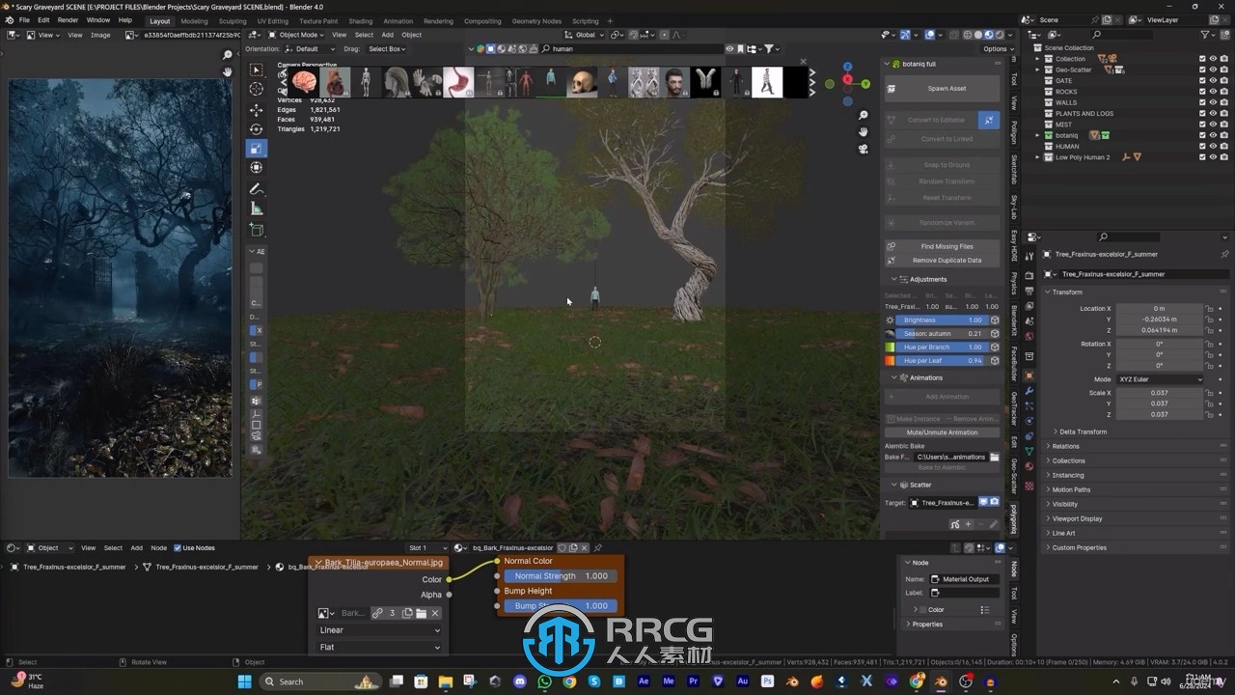Adjust the Season: autumn slider
Screen dimensions: 1235x695
(941, 333)
